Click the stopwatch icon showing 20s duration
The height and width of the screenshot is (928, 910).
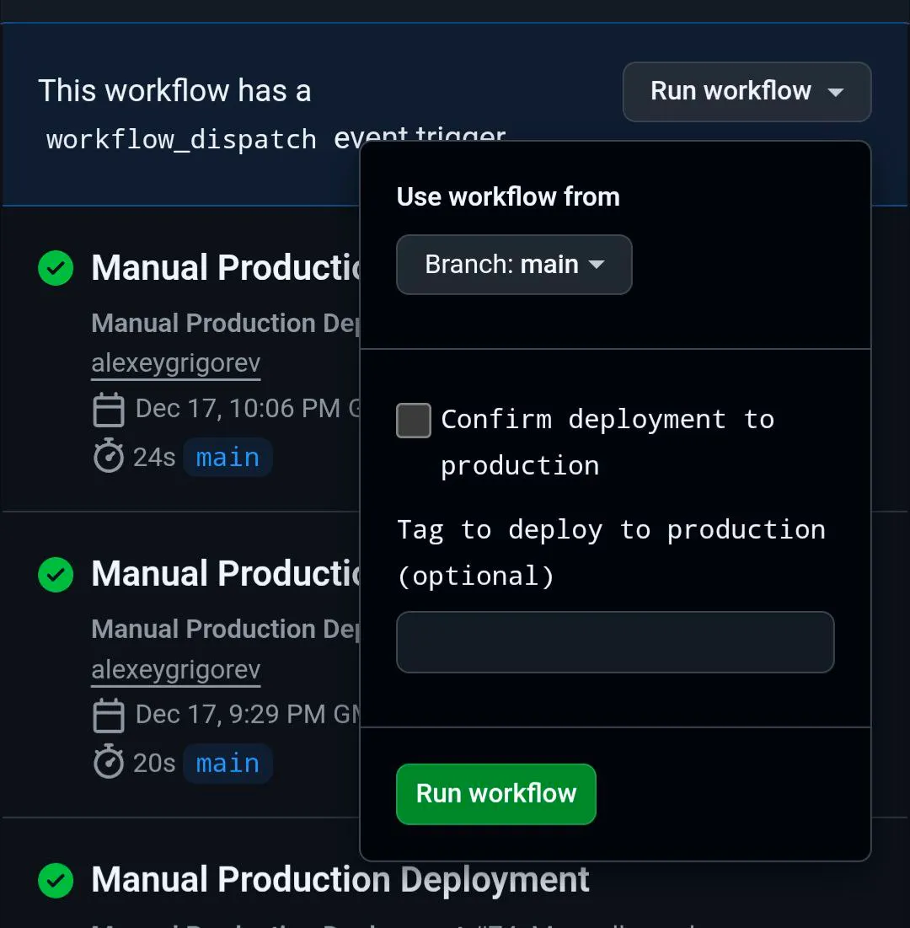(x=109, y=763)
